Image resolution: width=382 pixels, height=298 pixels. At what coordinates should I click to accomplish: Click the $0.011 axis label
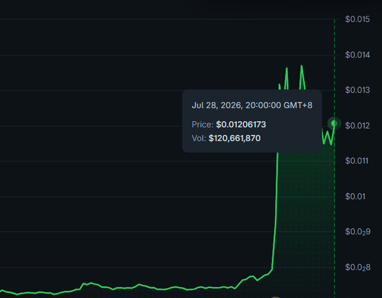click(357, 161)
